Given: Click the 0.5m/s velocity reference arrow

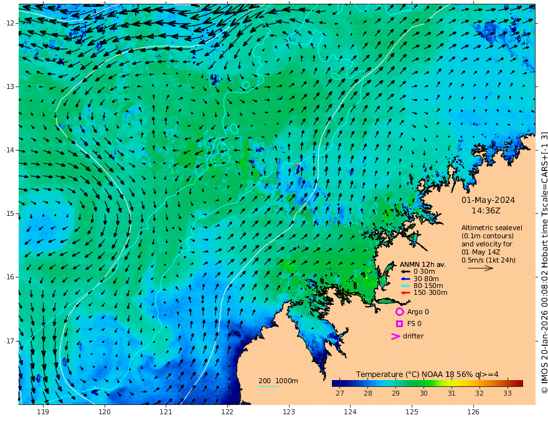Looking at the screenshot, I should [x=481, y=268].
